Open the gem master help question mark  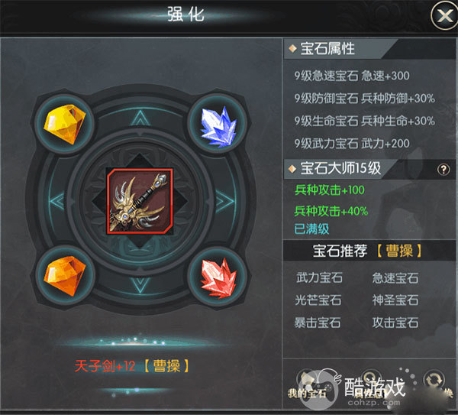(x=443, y=170)
